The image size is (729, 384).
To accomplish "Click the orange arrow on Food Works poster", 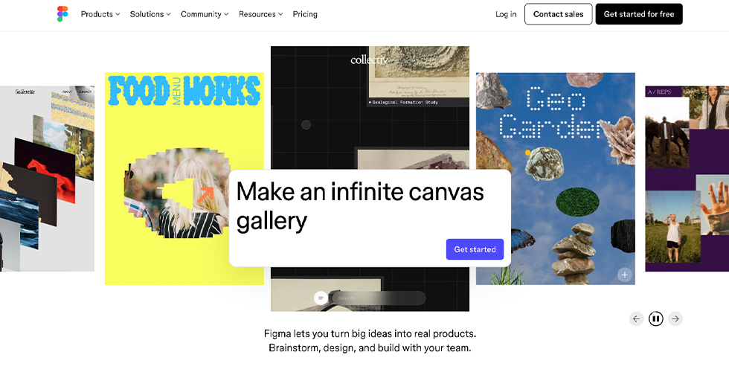I will click(x=205, y=193).
